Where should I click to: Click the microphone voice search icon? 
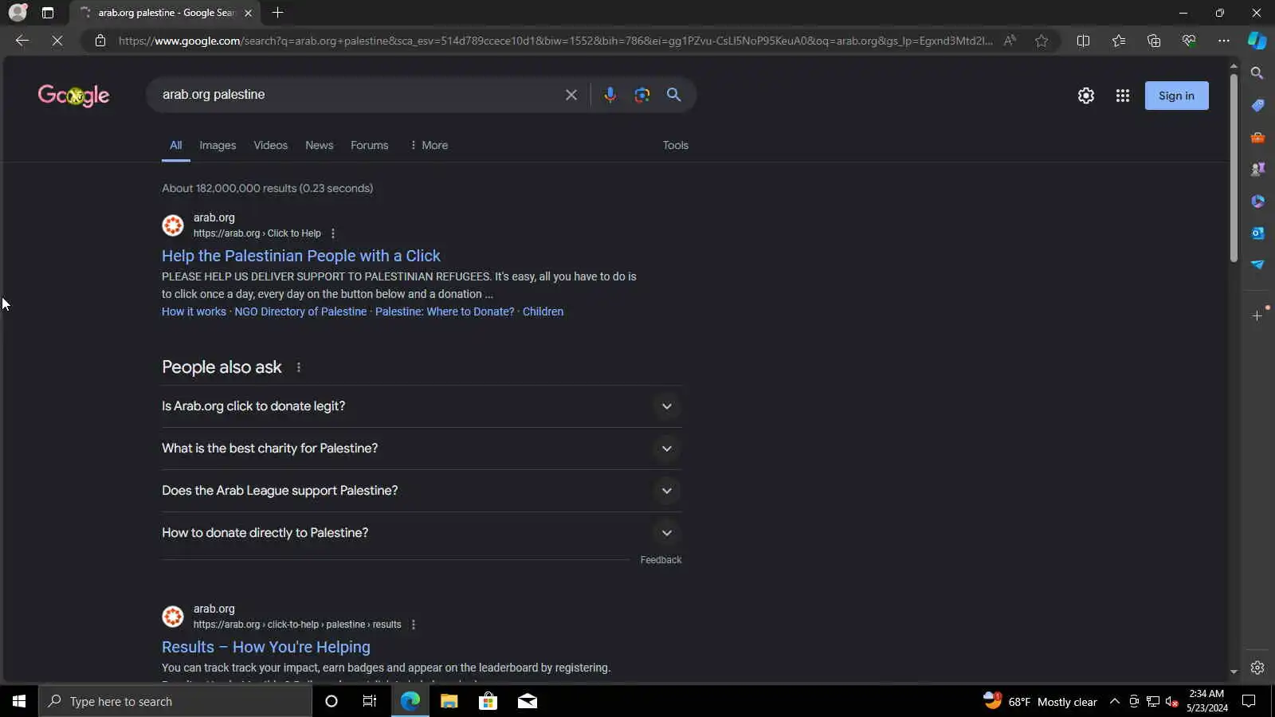tap(610, 95)
